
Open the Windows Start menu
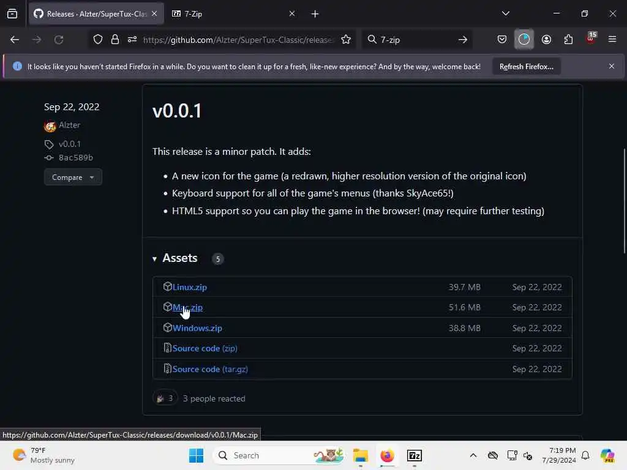click(196, 455)
